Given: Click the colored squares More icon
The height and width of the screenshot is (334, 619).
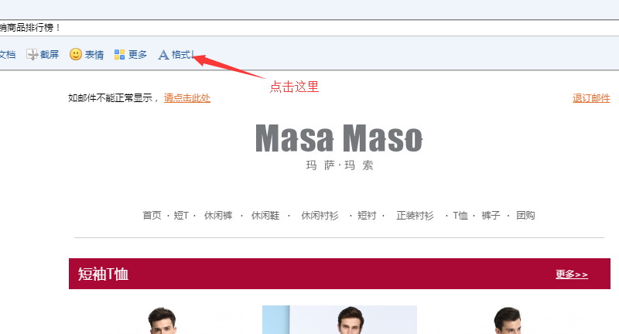Looking at the screenshot, I should [120, 54].
